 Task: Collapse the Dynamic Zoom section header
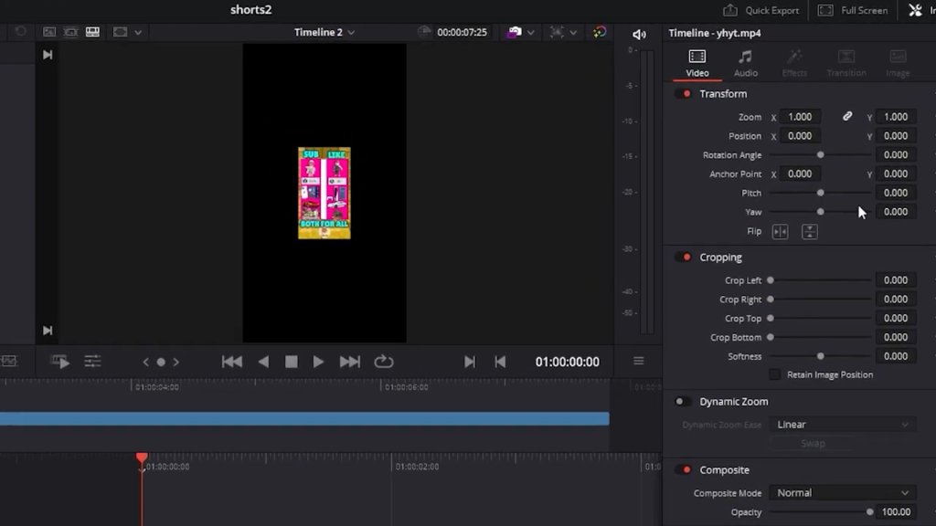pos(734,402)
